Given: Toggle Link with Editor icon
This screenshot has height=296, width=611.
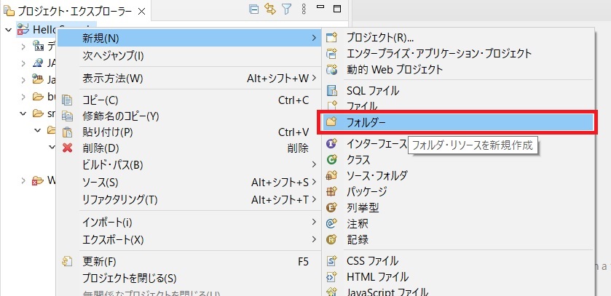Looking at the screenshot, I should [269, 10].
